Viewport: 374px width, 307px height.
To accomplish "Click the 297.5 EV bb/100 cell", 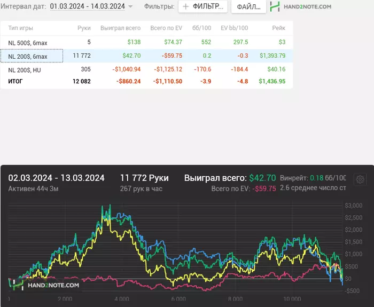I will click(x=240, y=42).
